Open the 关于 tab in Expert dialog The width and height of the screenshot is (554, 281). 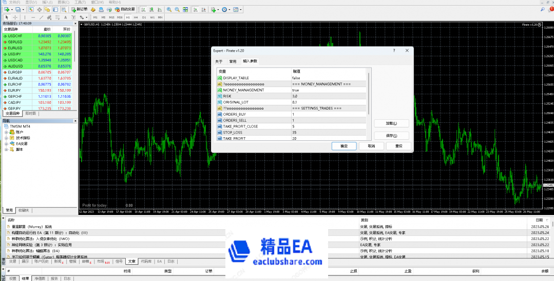click(x=219, y=61)
